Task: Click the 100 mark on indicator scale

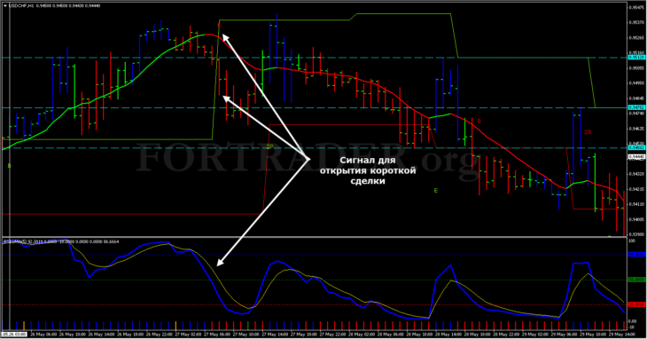Action: click(x=632, y=240)
